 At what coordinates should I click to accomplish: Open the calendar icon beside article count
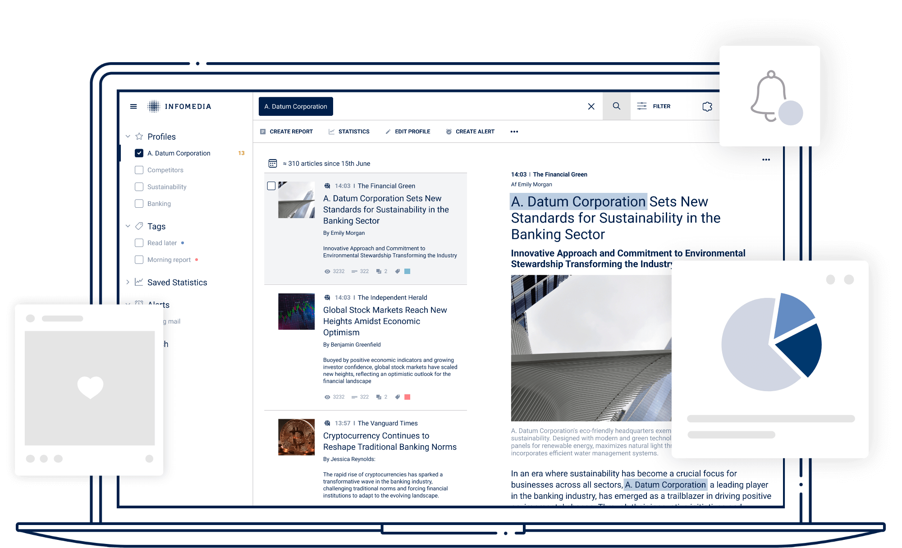pyautogui.click(x=272, y=164)
